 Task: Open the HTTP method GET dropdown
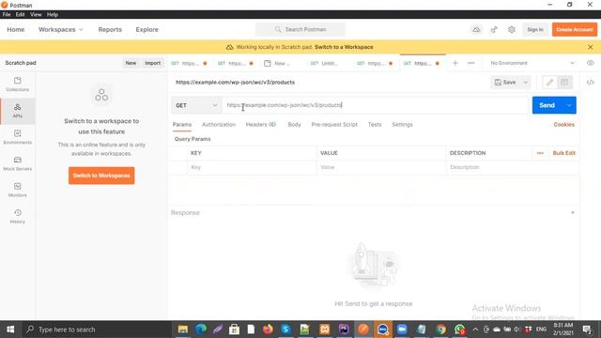pos(196,105)
